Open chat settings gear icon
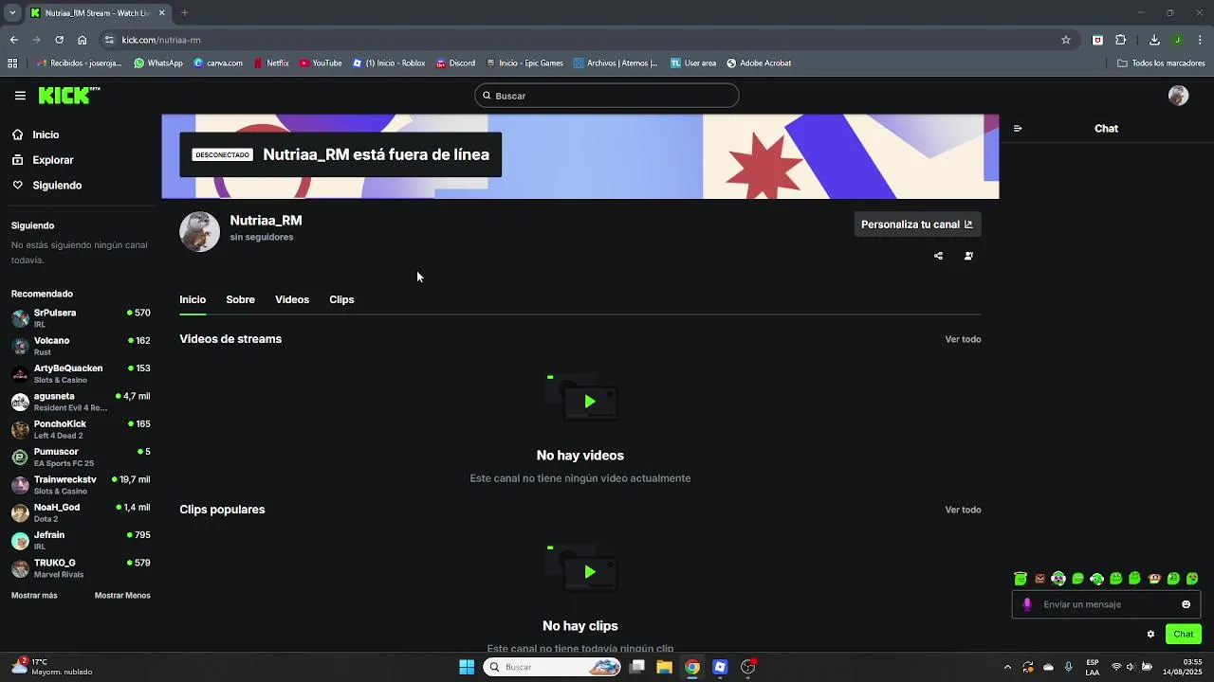 (x=1150, y=635)
